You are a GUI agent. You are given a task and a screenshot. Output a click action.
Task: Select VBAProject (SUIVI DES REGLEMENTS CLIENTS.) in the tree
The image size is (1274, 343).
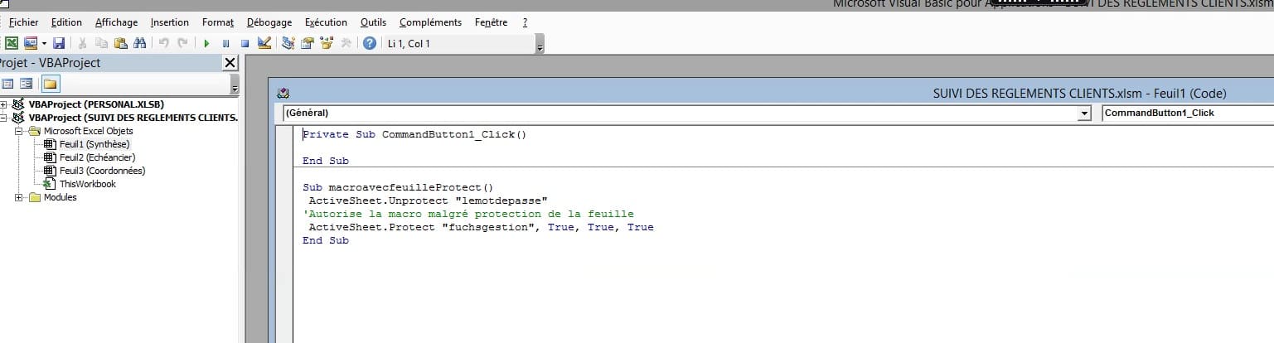click(x=133, y=118)
